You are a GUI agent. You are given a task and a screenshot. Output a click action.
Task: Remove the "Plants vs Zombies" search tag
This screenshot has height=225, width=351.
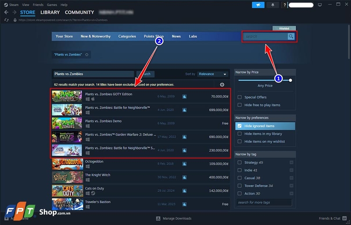(x=86, y=55)
